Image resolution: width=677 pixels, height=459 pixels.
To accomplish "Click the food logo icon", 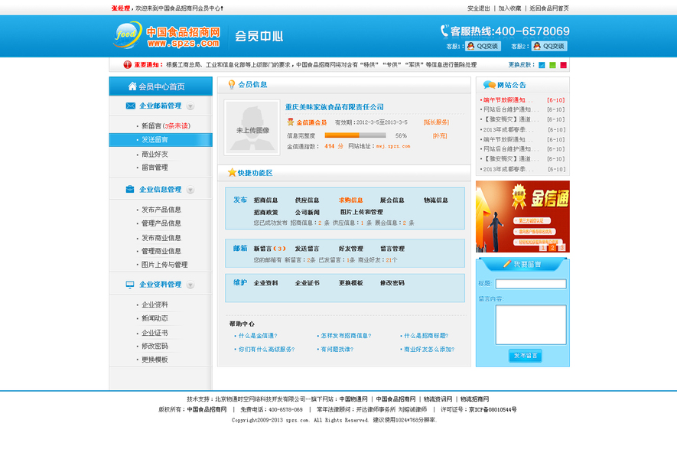I will pos(128,34).
